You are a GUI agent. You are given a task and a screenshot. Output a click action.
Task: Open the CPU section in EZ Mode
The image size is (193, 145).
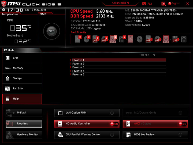point(22,58)
